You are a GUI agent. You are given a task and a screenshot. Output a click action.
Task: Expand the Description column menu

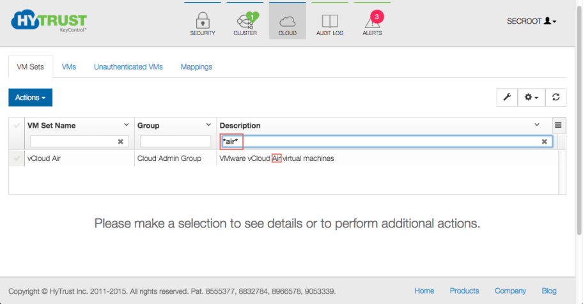point(537,125)
